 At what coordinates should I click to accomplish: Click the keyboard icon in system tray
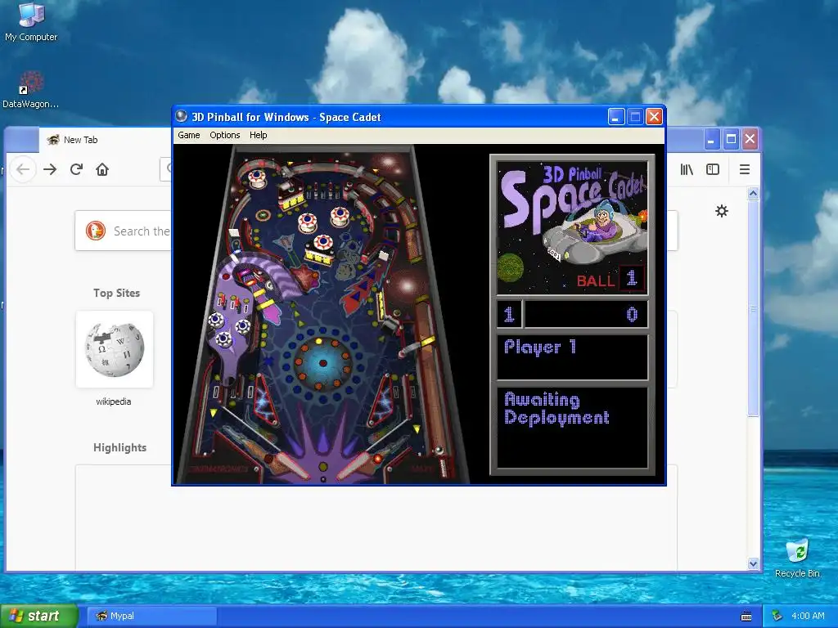point(746,617)
